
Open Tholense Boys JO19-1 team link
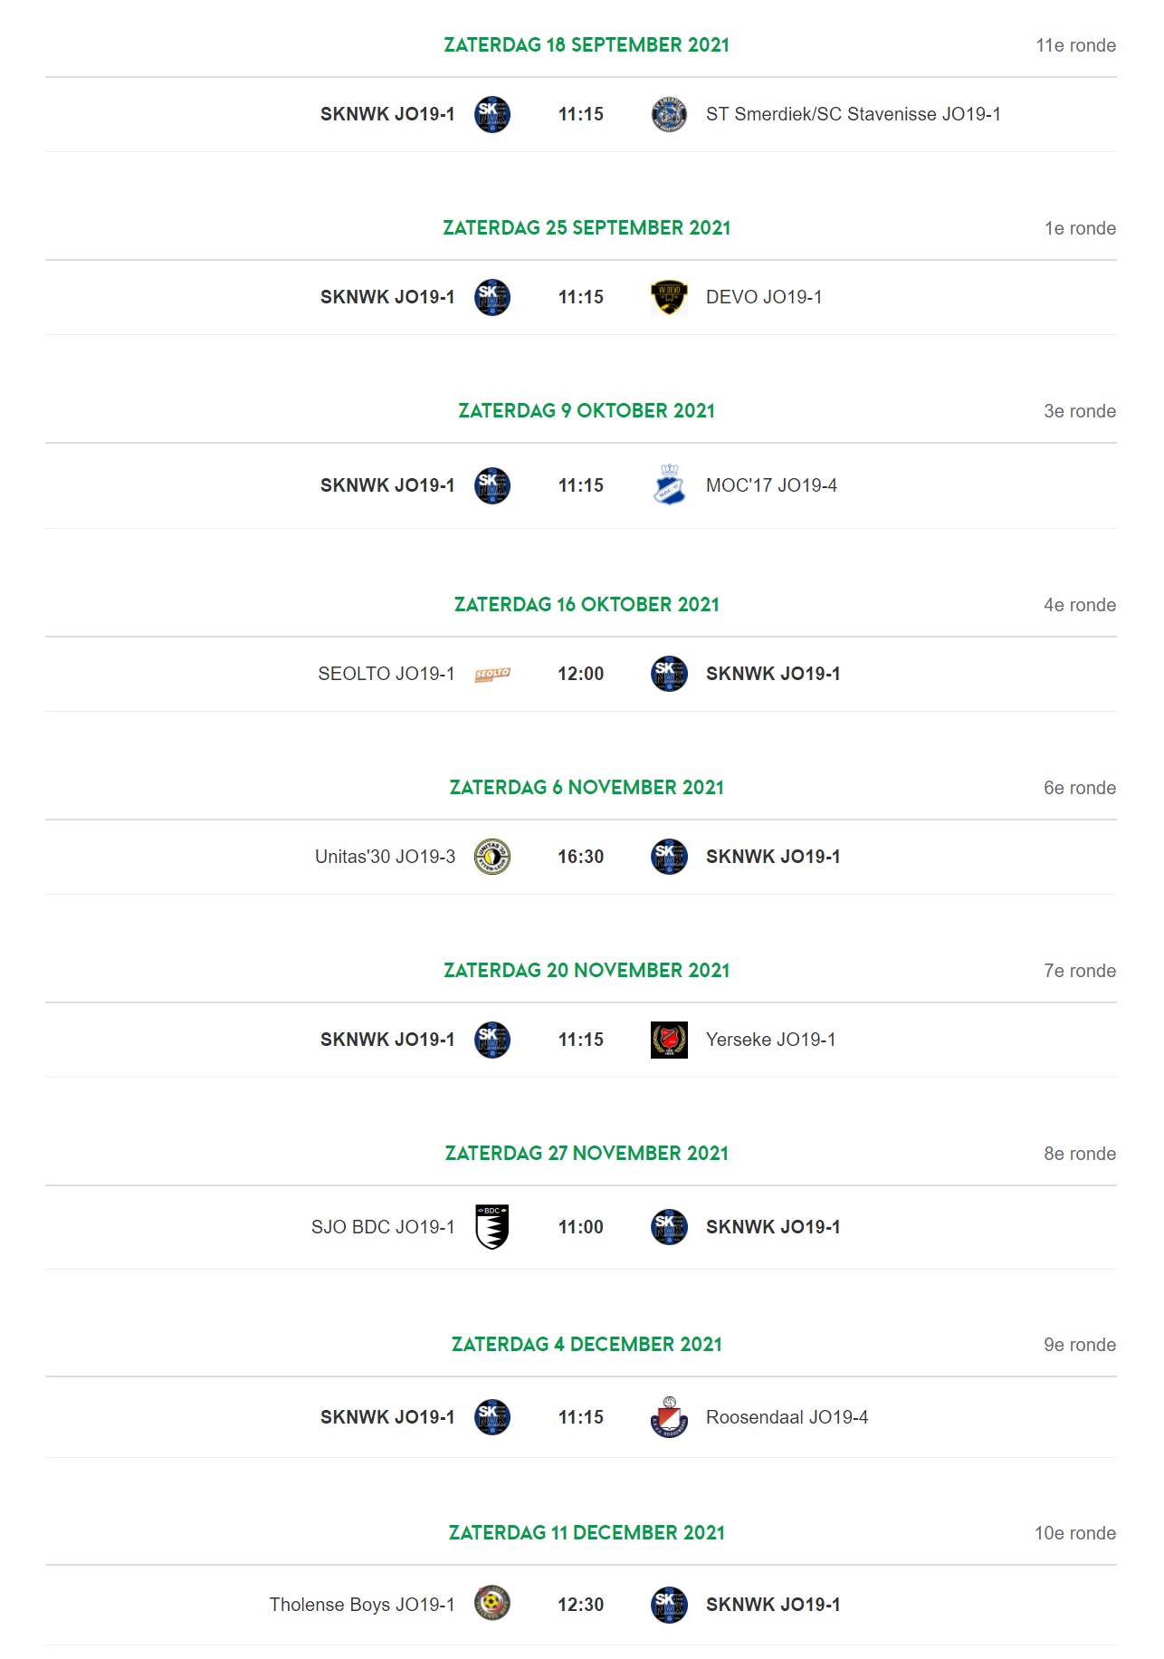(362, 1605)
